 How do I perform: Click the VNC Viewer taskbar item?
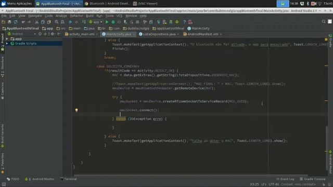click(146, 4)
